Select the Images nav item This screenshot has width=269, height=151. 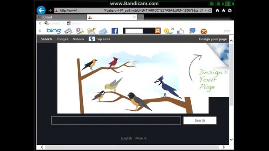62,39
